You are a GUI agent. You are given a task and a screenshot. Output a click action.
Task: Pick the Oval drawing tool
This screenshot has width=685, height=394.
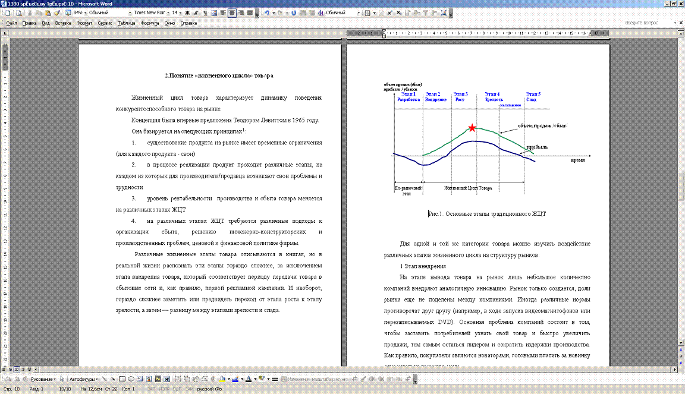[x=131, y=379]
